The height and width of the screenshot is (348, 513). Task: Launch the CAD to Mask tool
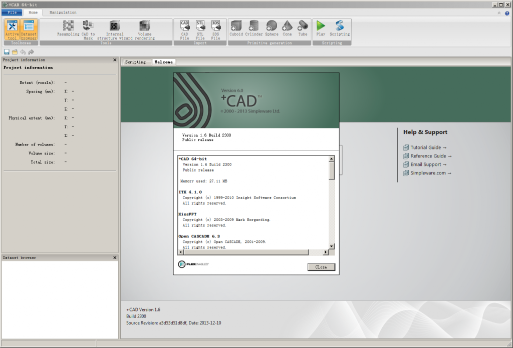point(88,29)
